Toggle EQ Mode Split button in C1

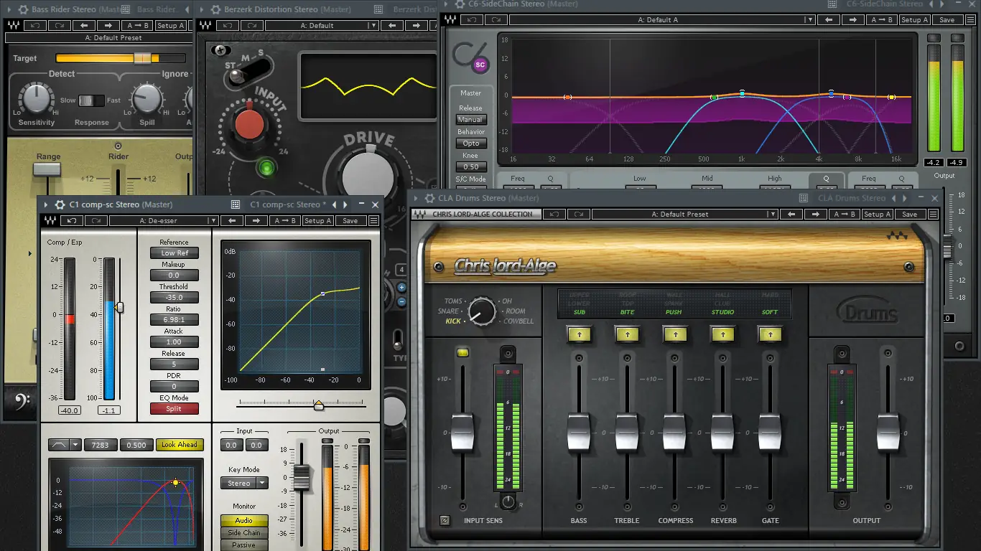coord(174,409)
